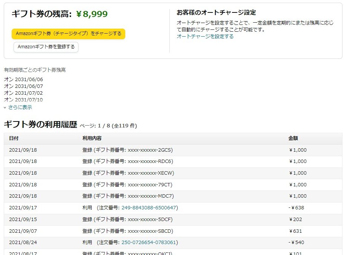The image size is (344, 255).
Task: Click the yellow Amazonギフト券（チャージタイプ）をチャージする button
Action: (x=68, y=34)
